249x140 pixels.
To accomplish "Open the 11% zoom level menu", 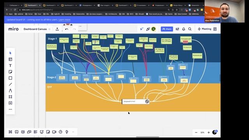I will 202,132.
